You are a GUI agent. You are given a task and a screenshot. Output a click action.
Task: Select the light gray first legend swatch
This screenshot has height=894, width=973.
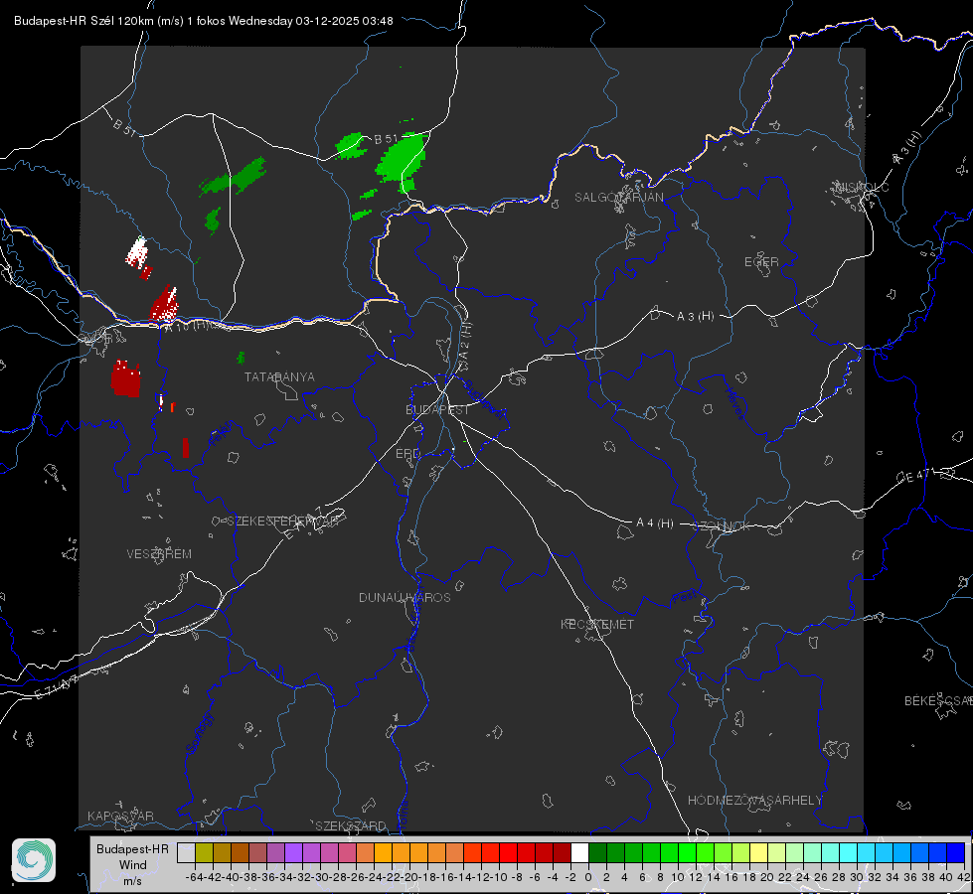pos(186,852)
